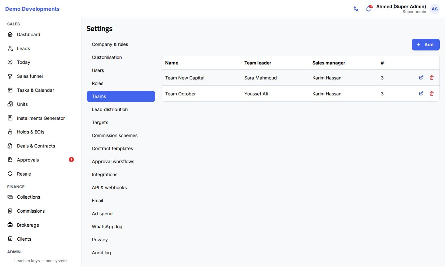Screen dimensions: 445x267
Task: Open Commission schemes settings
Action: pyautogui.click(x=121, y=135)
